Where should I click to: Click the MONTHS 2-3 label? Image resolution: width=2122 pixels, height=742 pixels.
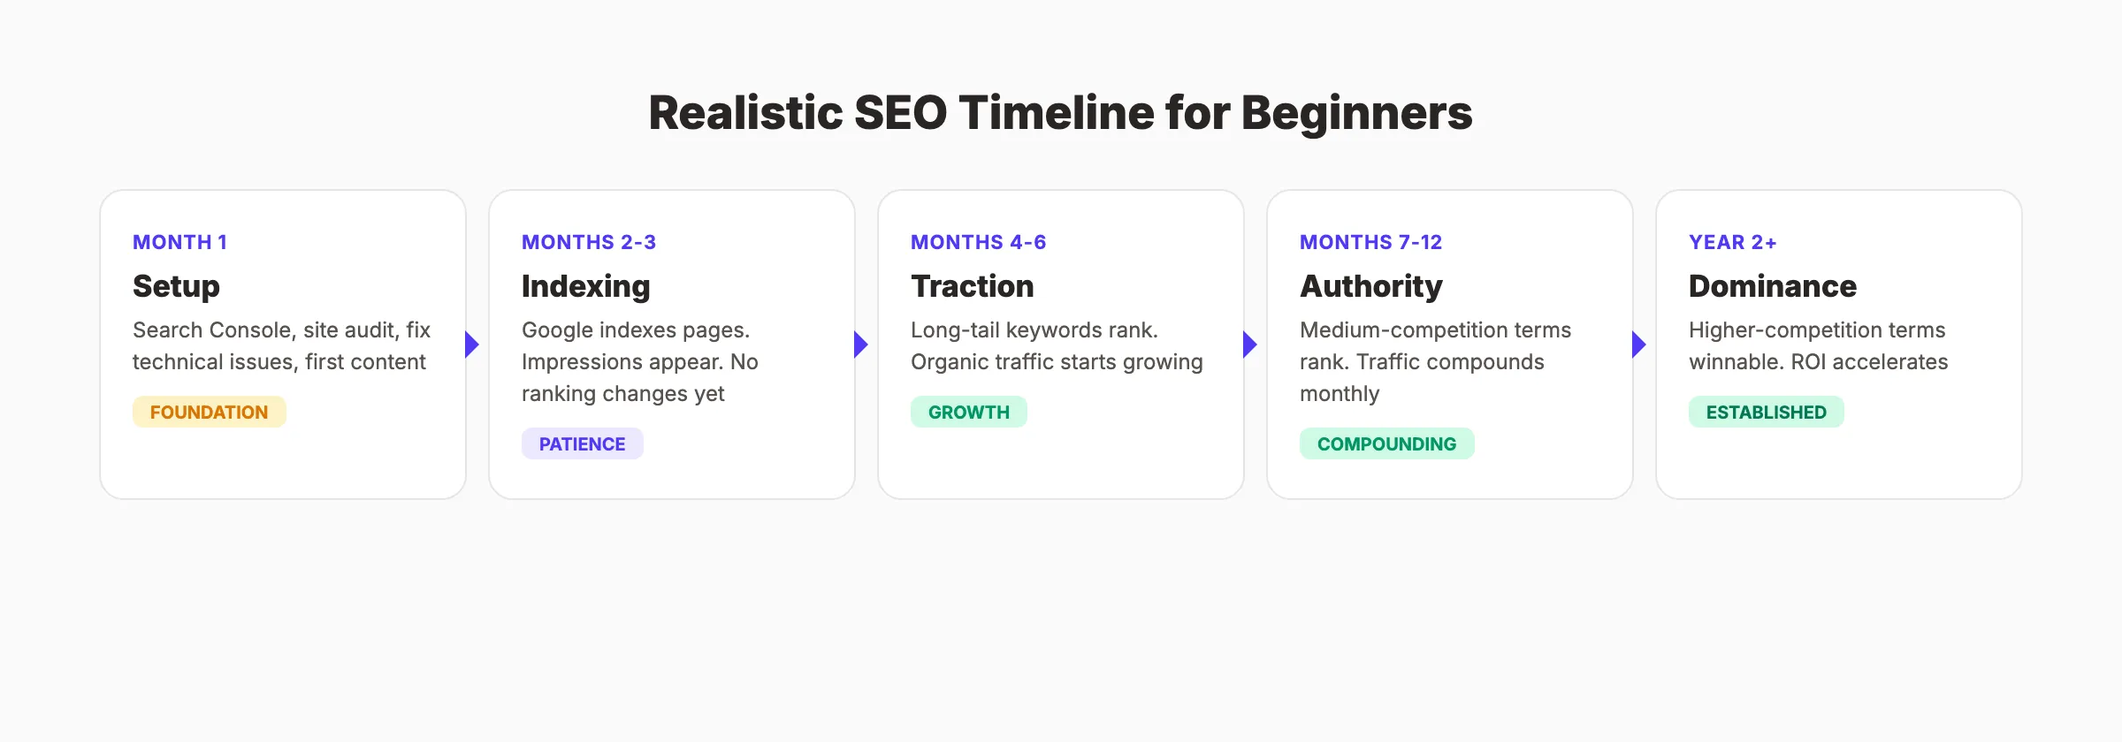pyautogui.click(x=589, y=242)
